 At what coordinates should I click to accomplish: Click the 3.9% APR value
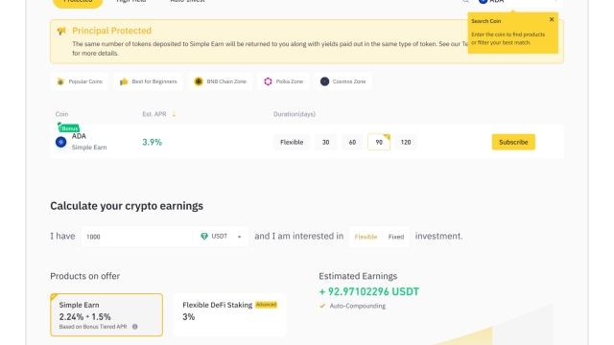click(152, 142)
